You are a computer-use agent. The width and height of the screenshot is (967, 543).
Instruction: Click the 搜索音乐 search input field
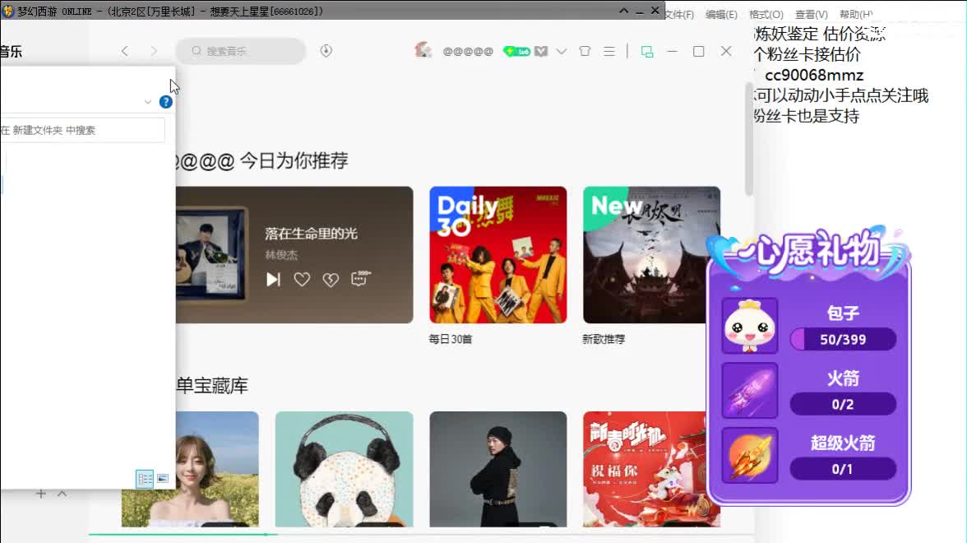[x=241, y=51]
